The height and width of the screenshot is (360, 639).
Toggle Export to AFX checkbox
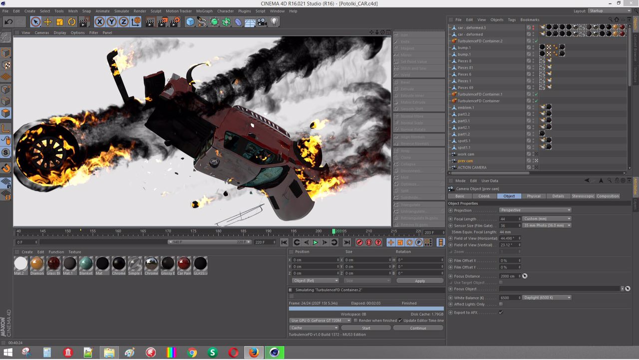coord(501,313)
